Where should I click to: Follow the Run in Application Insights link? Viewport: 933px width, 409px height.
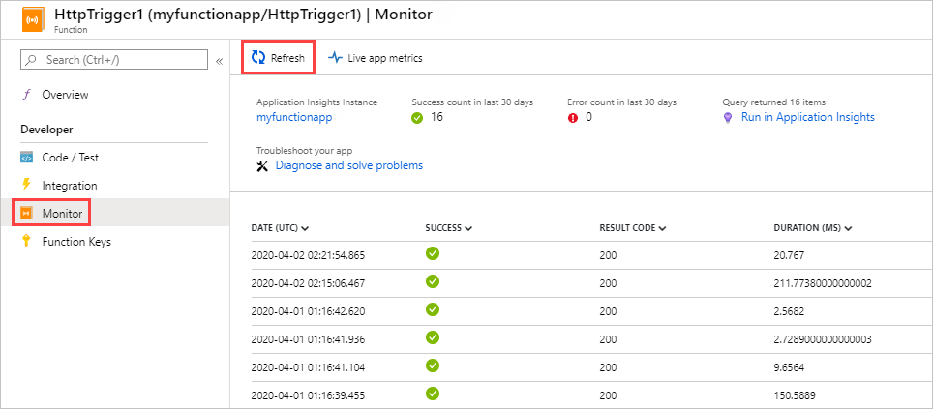pos(807,117)
